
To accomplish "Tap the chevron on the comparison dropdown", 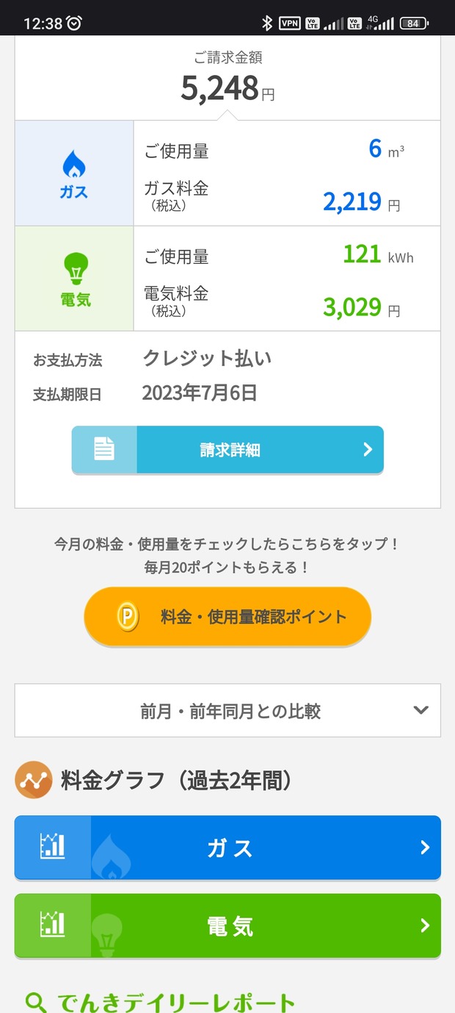I will point(421,710).
